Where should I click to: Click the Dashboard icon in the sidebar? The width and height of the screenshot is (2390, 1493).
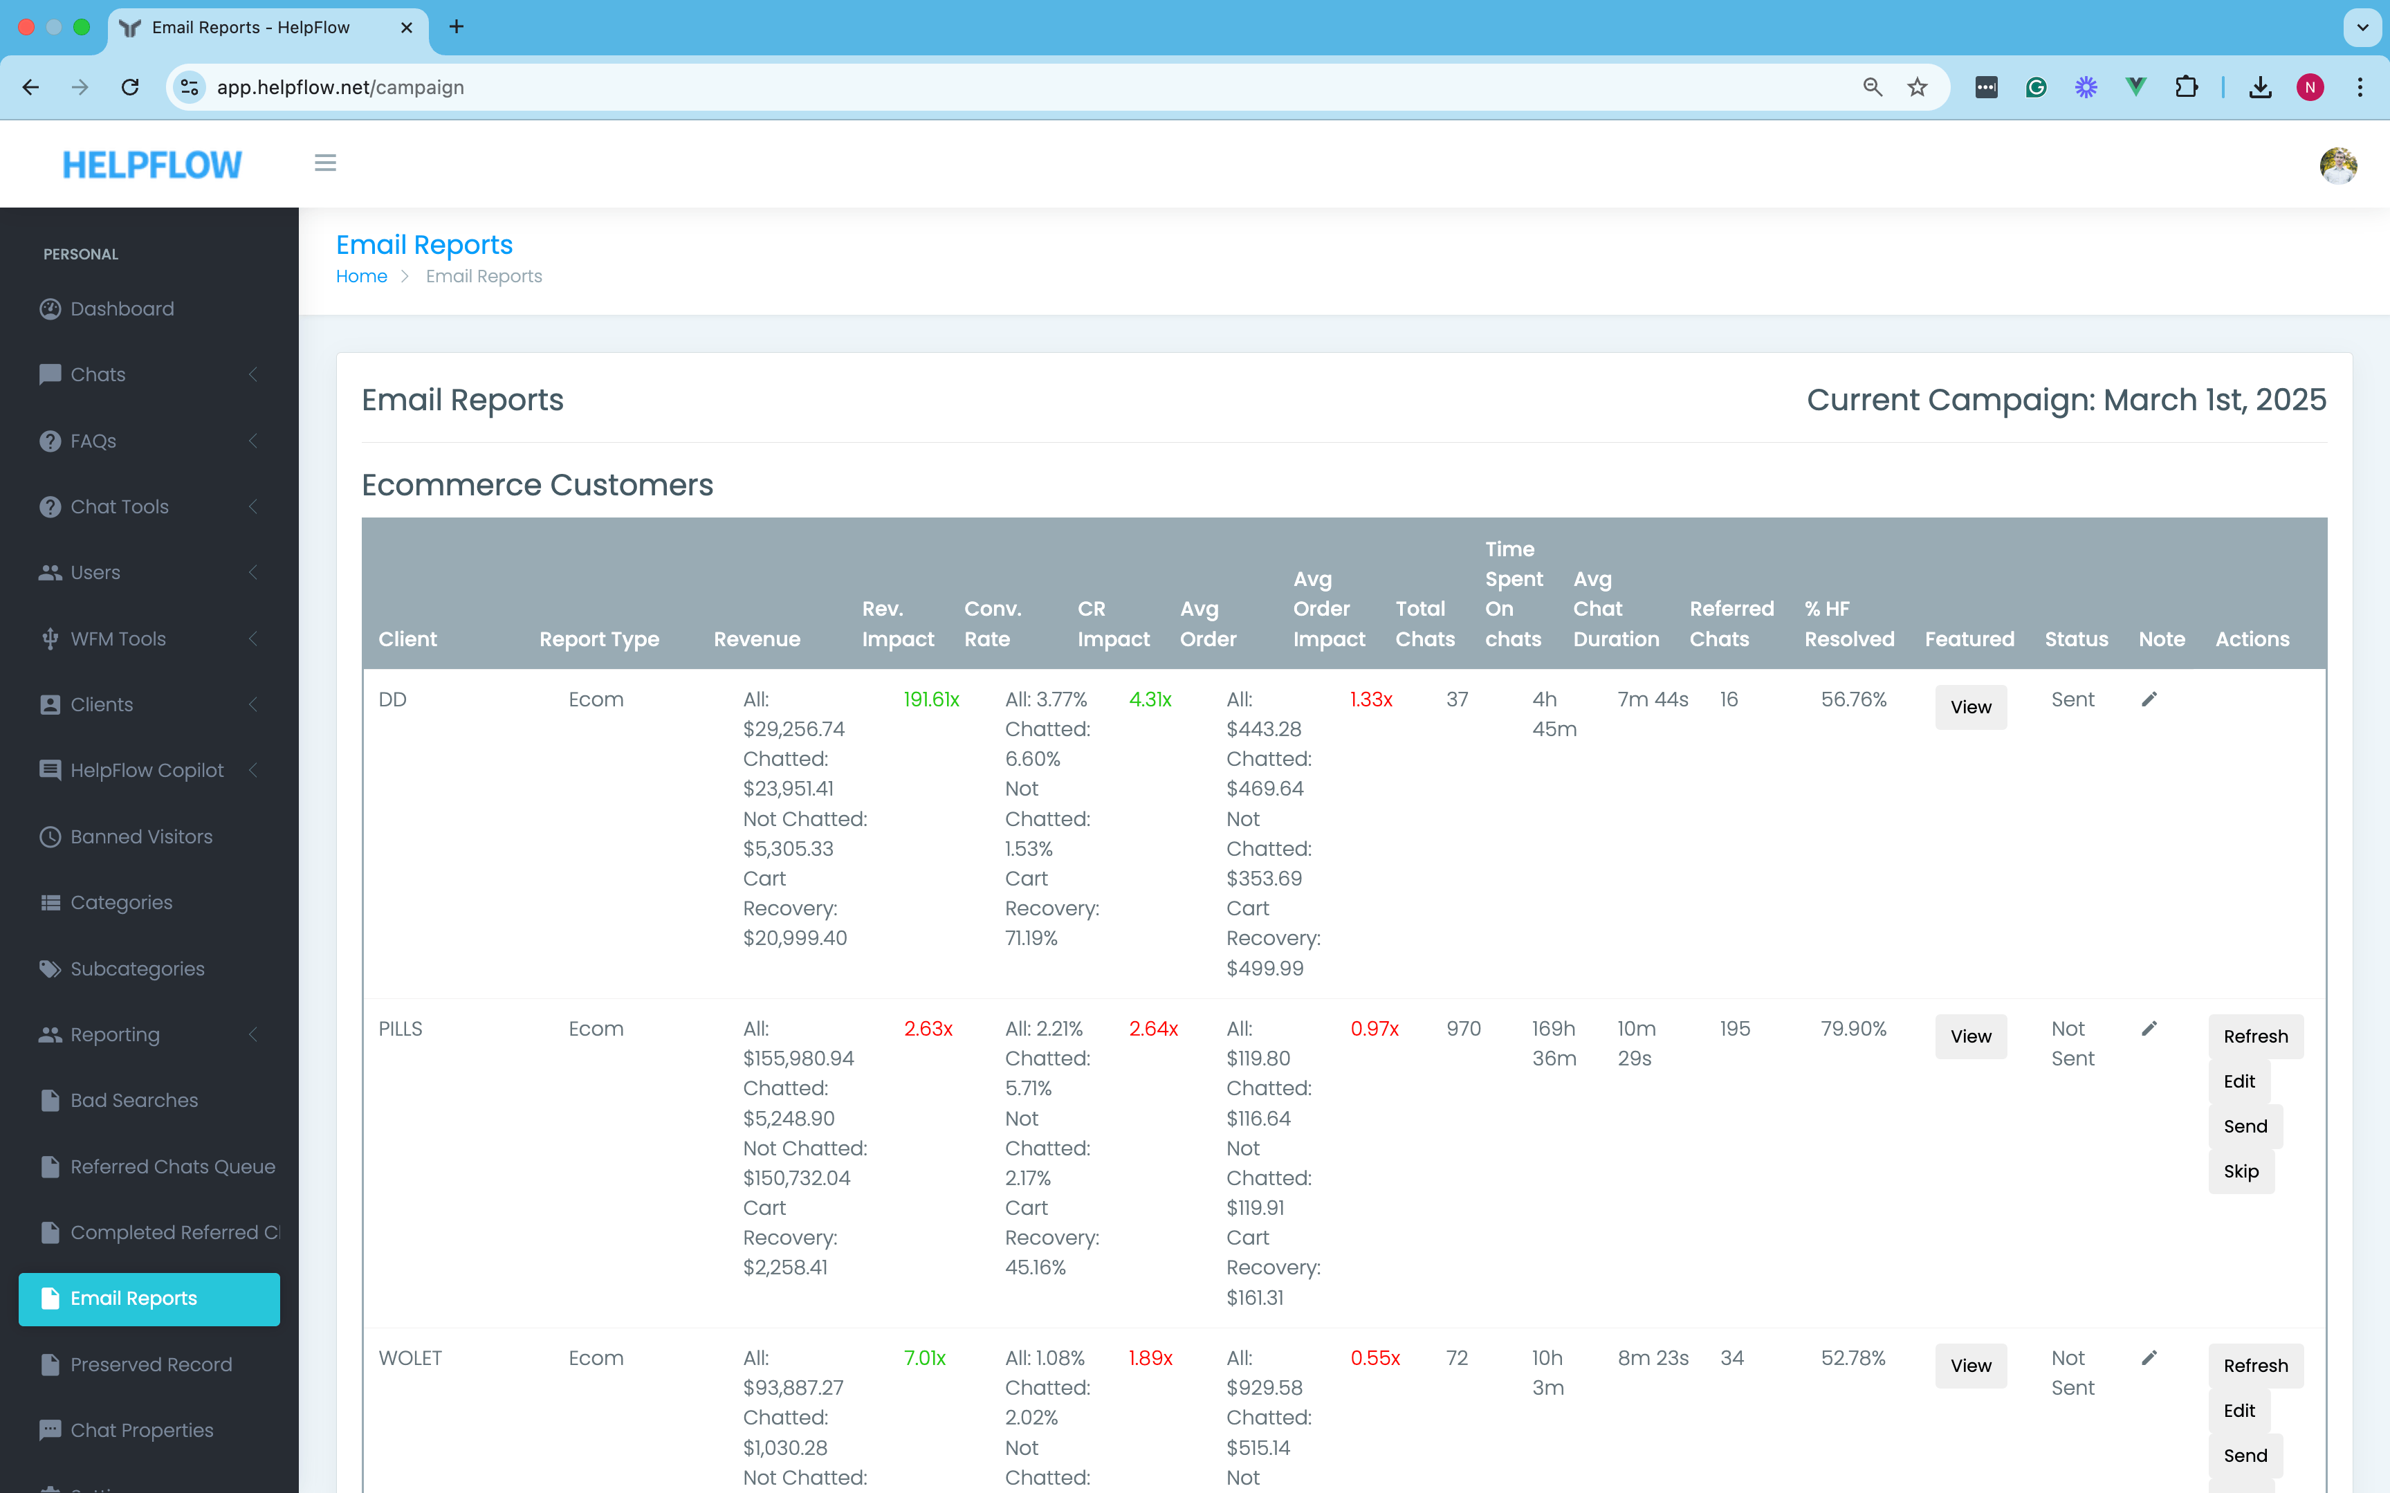tap(50, 309)
